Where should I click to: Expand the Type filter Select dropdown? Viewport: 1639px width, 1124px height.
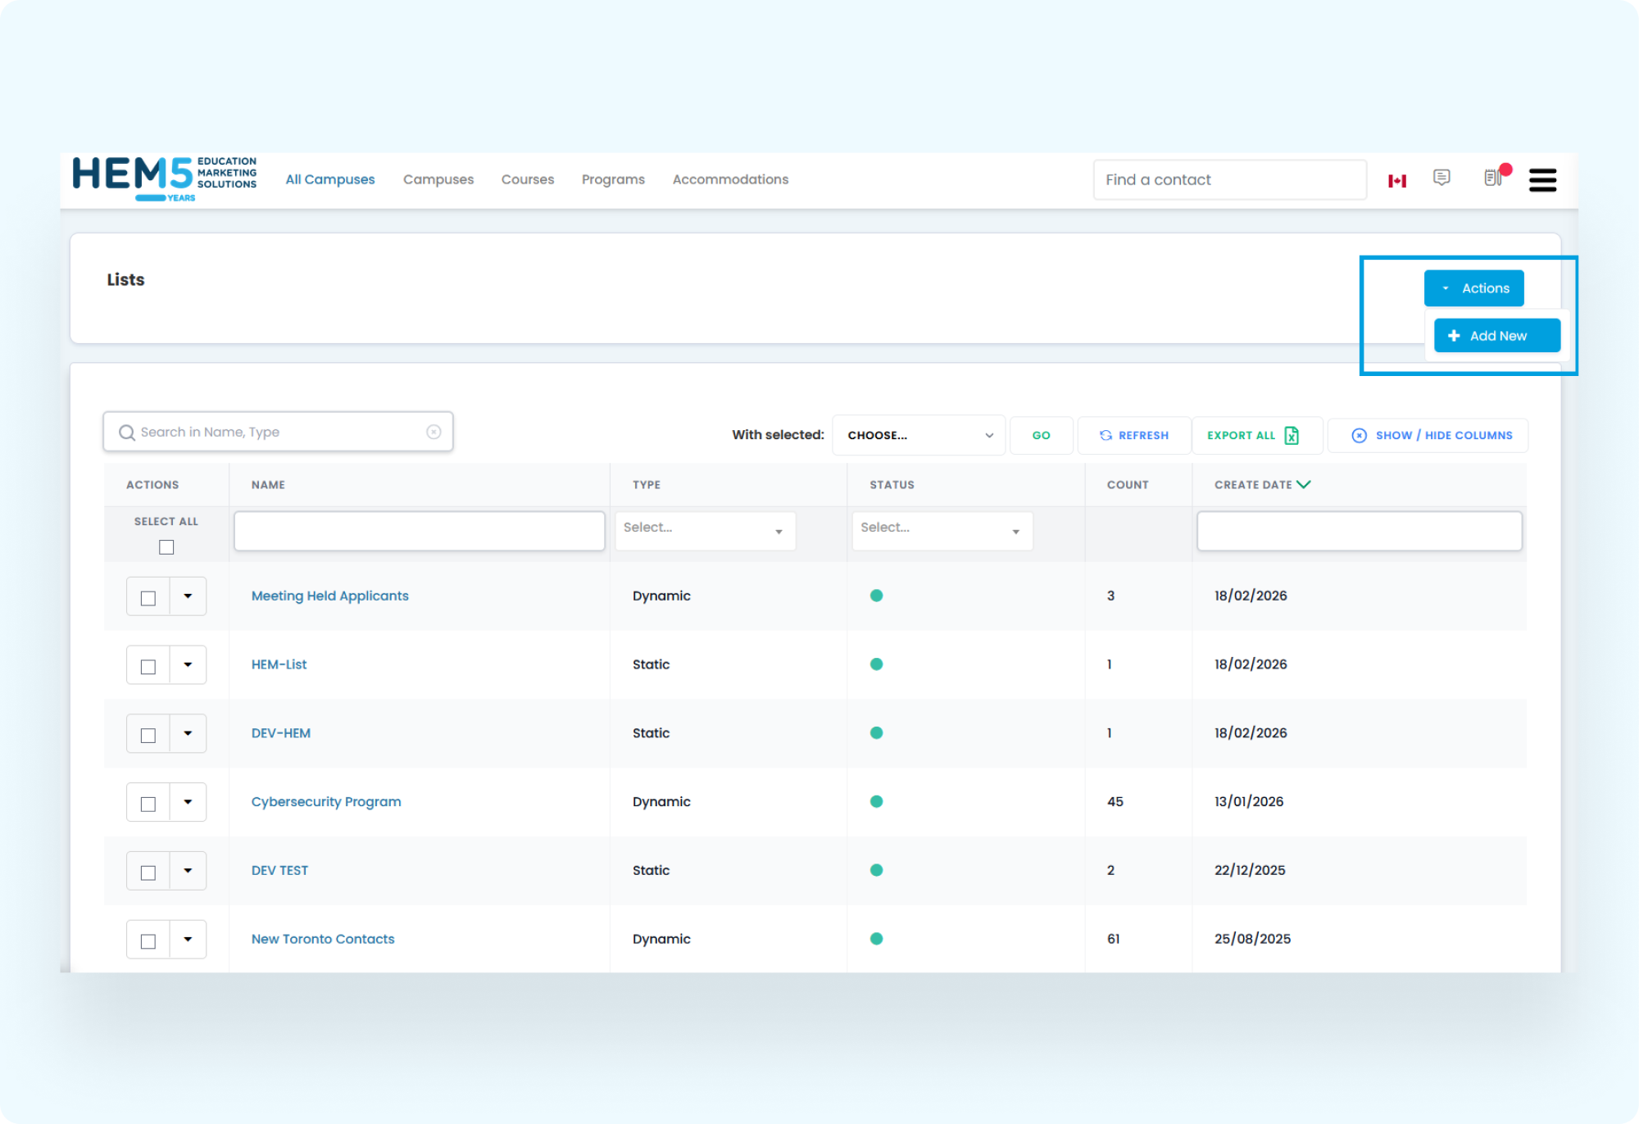pyautogui.click(x=705, y=531)
